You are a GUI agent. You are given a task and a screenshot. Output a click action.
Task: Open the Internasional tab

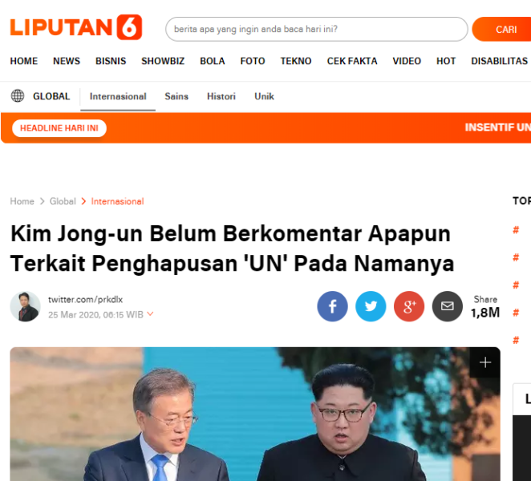pos(118,96)
